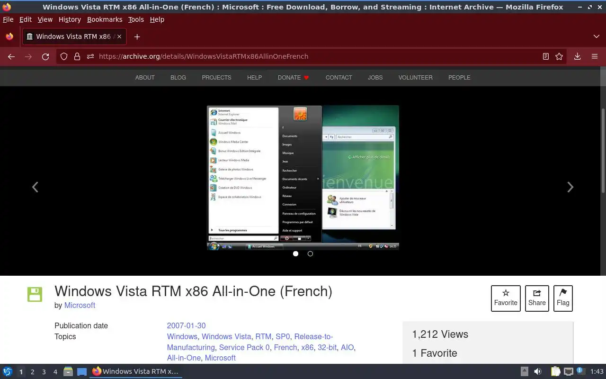Viewport: 606px width, 379px height.
Task: Click the software item type floppy icon
Action: click(35, 294)
